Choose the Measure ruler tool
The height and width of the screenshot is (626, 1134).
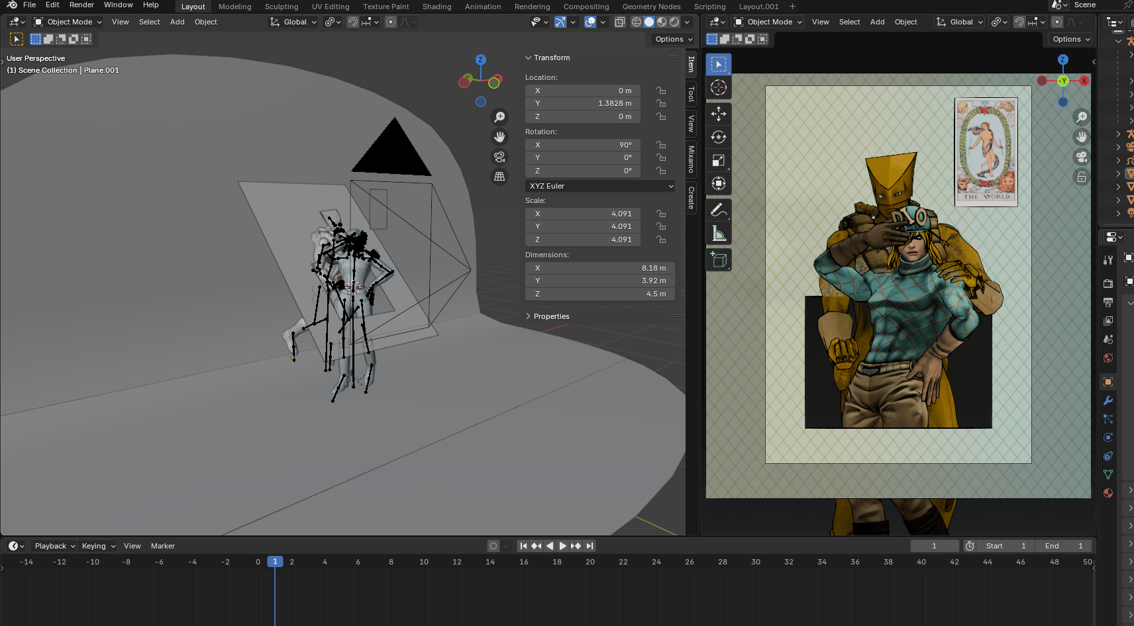[x=718, y=234]
